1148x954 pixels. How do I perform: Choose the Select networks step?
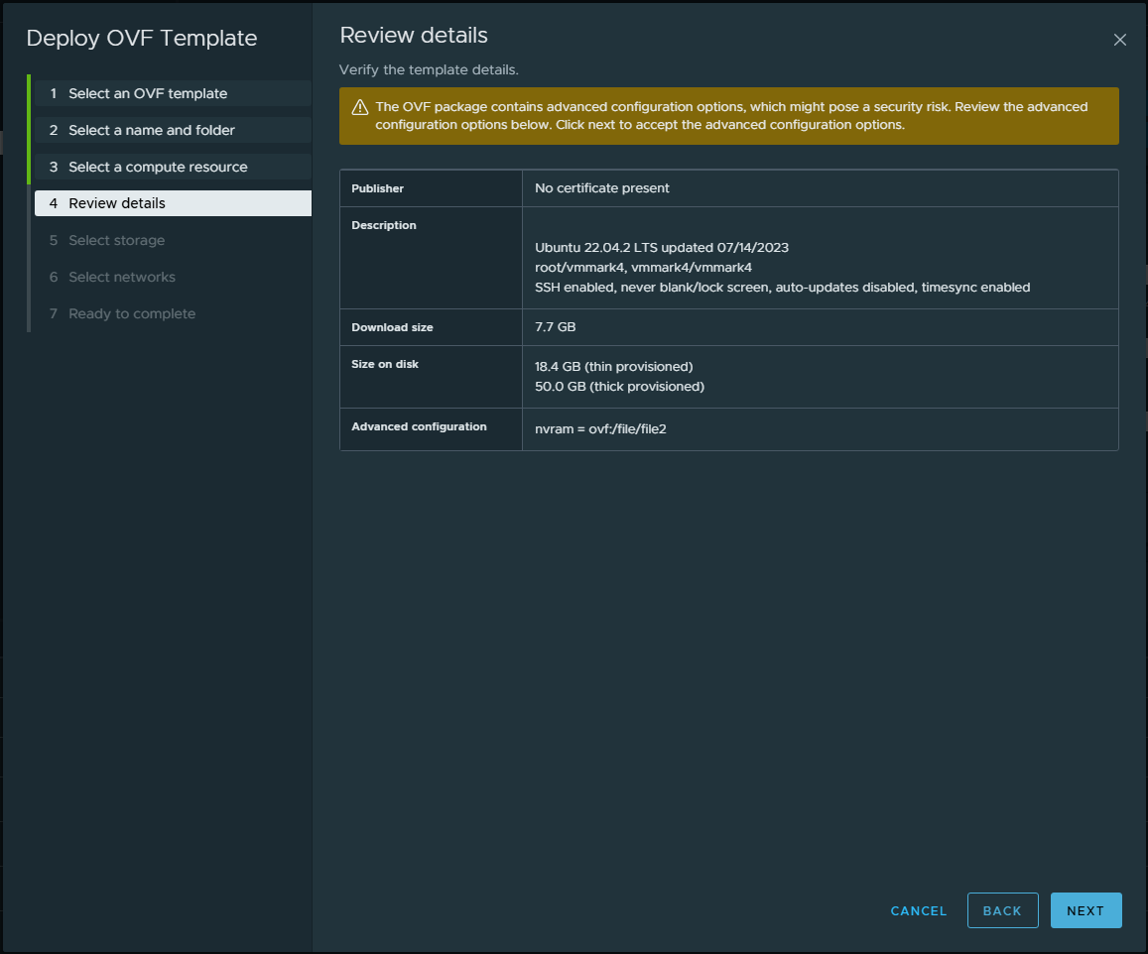pos(121,277)
